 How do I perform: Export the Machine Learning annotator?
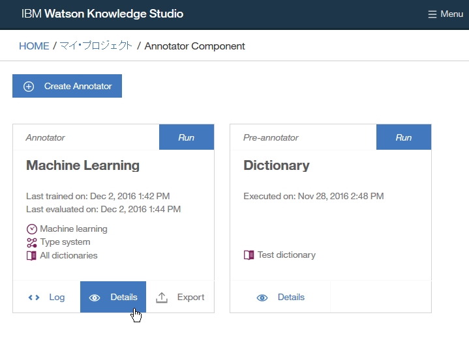(181, 298)
